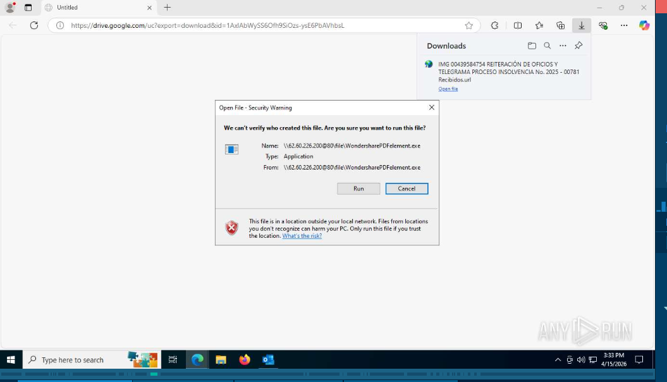Click the downloaded file's globe icon

[x=429, y=65]
